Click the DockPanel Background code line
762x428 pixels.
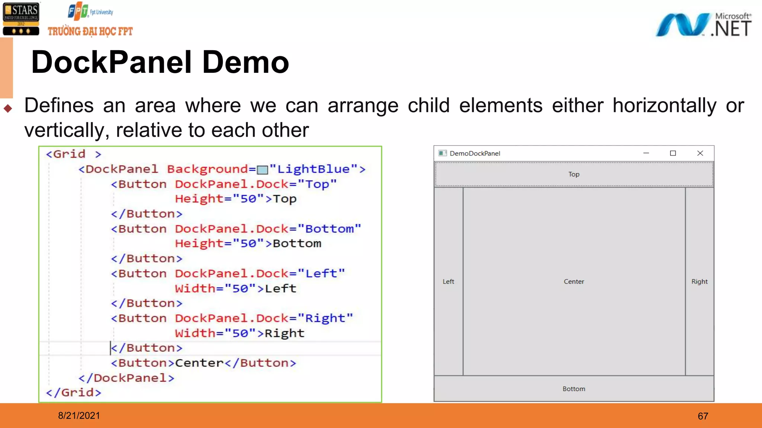click(x=222, y=169)
